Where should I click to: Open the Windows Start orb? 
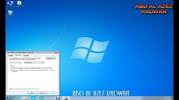[x=9, y=98]
